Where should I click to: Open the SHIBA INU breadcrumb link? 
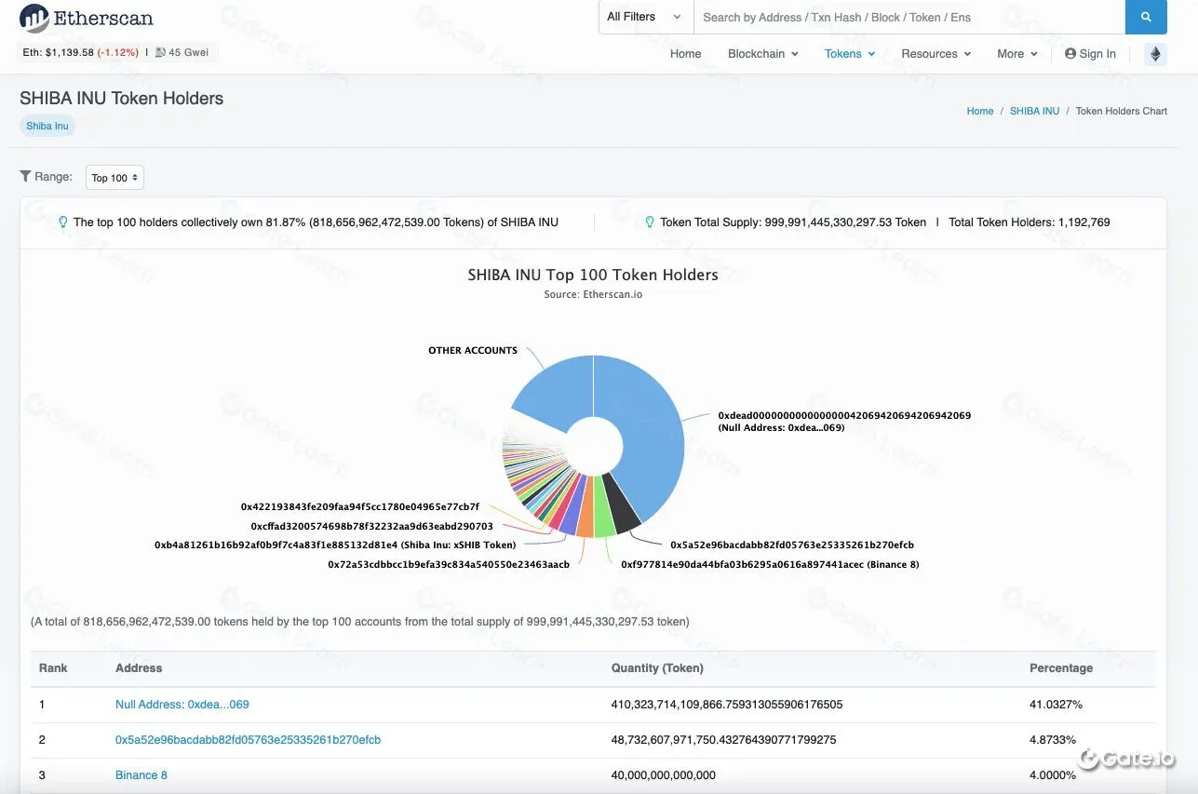point(1034,111)
